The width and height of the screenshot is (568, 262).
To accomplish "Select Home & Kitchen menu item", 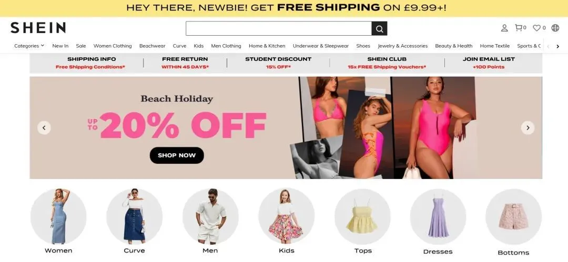I will (x=267, y=46).
